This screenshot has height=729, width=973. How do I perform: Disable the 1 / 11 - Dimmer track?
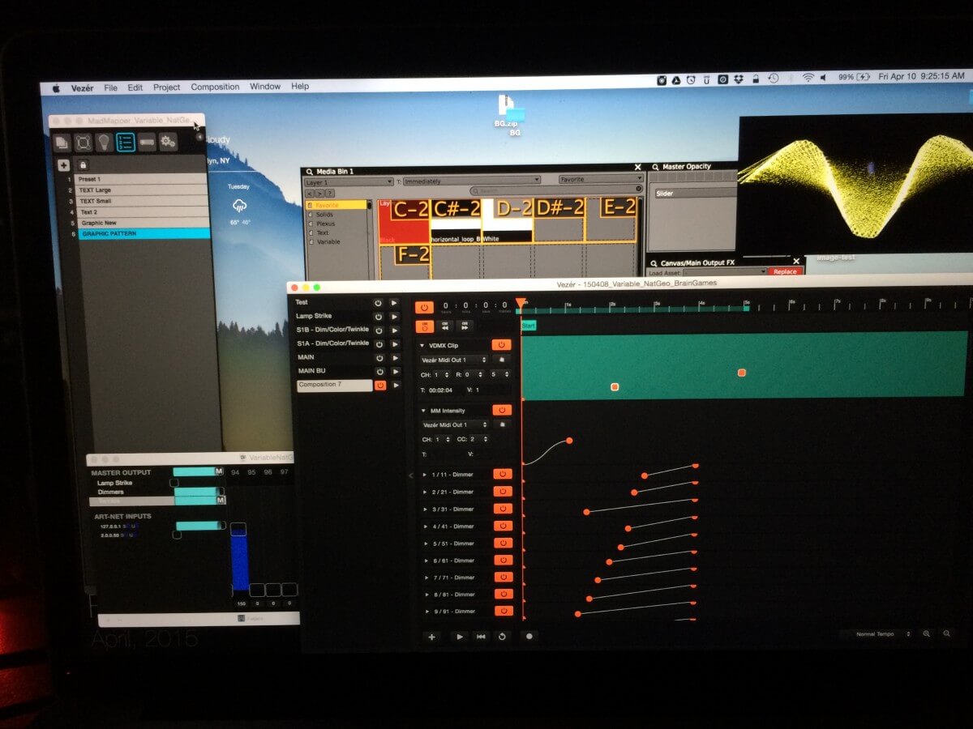pos(503,474)
